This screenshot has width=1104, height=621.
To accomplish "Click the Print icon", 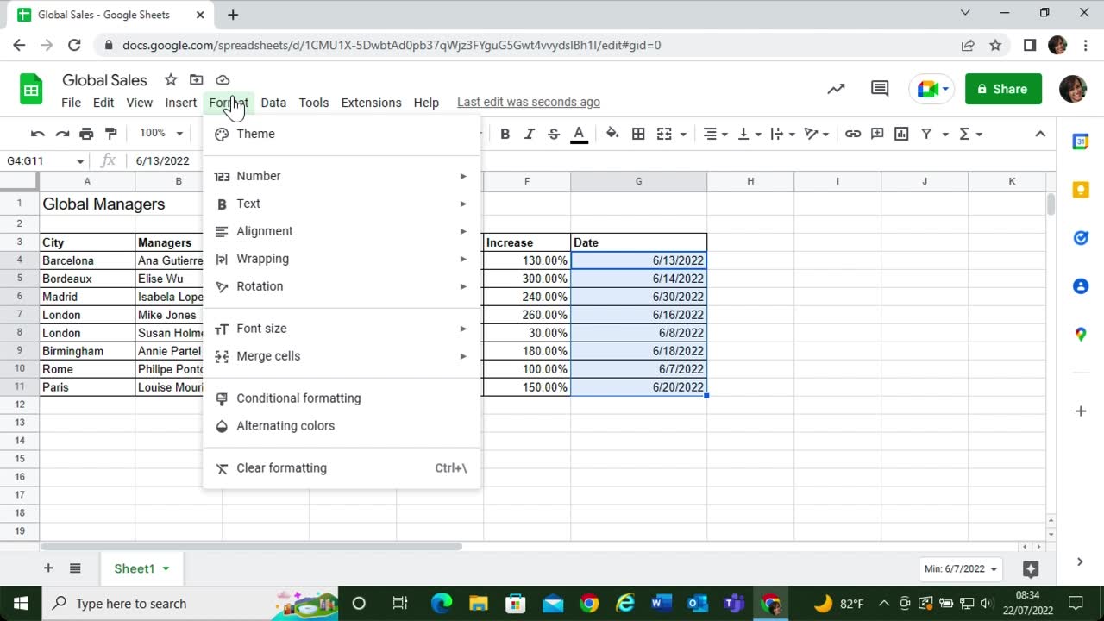I will point(86,134).
